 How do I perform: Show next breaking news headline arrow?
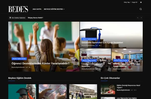click(x=141, y=18)
